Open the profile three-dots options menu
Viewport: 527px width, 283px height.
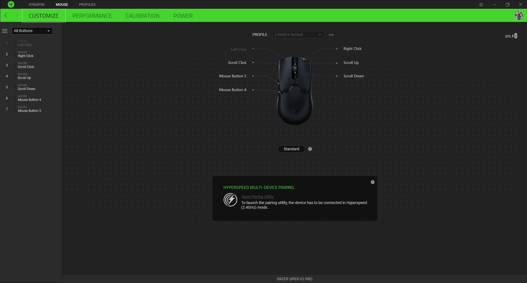pos(331,35)
